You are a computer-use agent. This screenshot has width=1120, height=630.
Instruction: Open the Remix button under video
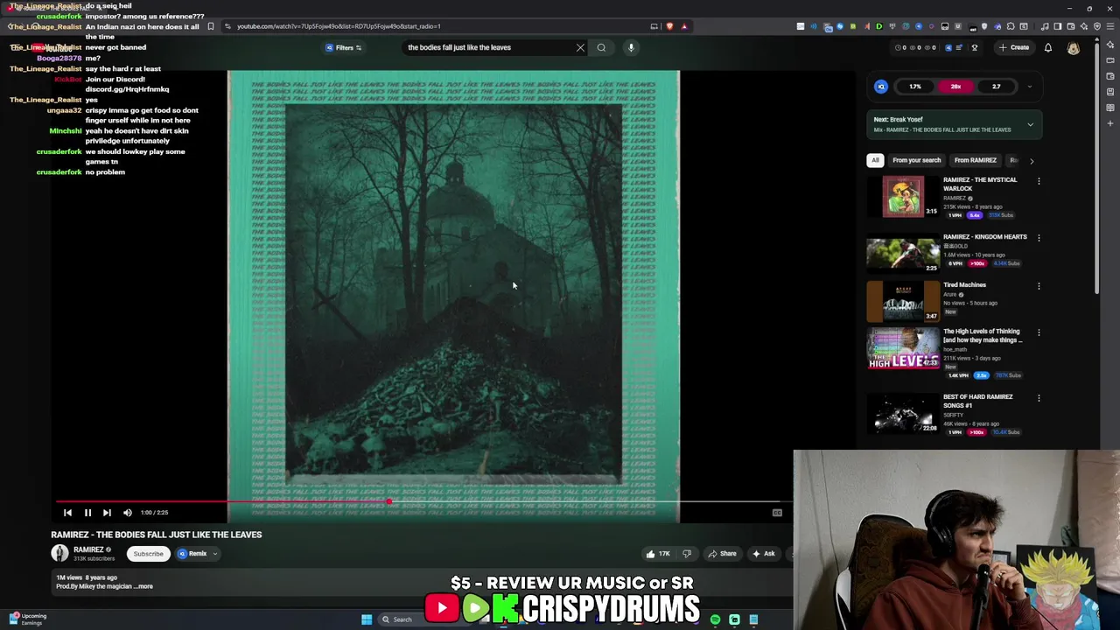[x=192, y=554]
